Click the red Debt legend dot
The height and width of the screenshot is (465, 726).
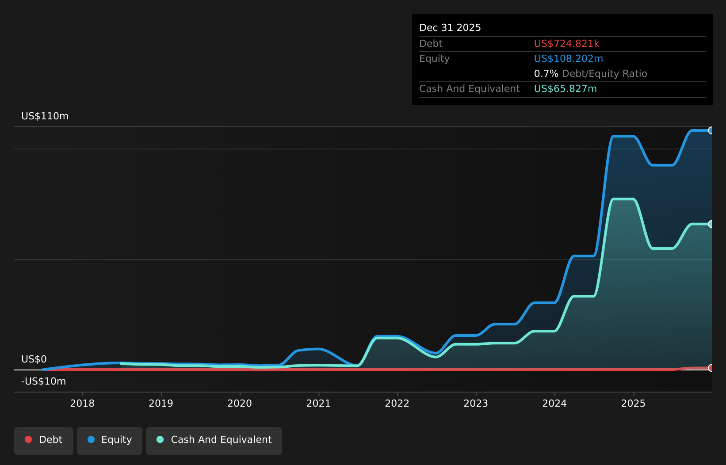tap(28, 439)
